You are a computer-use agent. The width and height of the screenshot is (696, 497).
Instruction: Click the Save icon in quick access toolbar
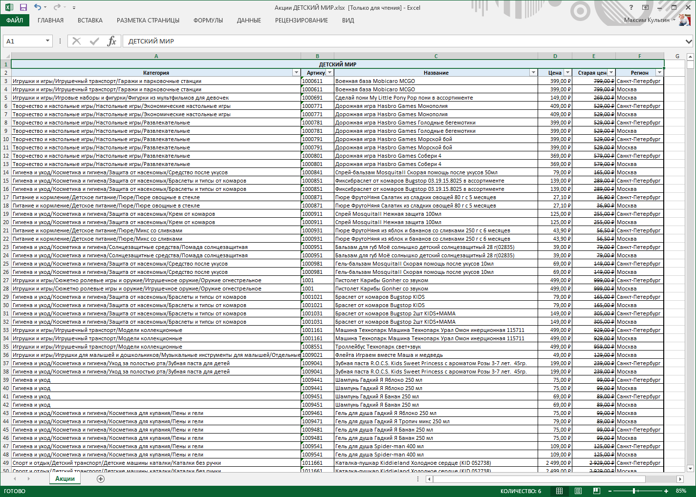tap(23, 7)
